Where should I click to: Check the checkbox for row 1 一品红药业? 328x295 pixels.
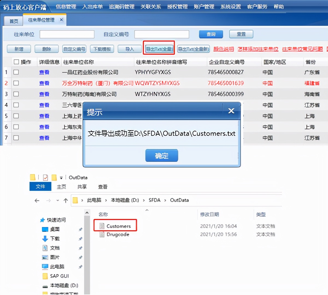click(x=16, y=72)
